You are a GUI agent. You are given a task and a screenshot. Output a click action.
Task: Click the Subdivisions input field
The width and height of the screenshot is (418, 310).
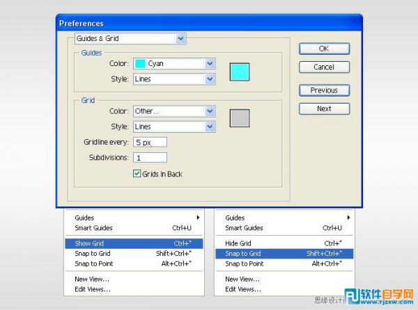point(150,158)
